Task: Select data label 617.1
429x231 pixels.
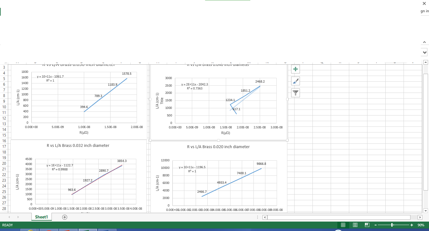Action: 236,109
